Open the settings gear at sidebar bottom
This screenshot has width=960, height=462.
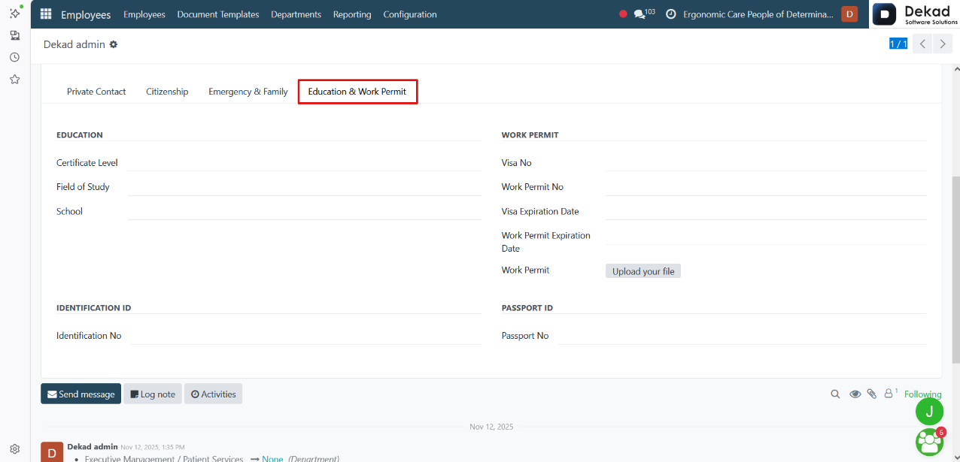(x=14, y=449)
